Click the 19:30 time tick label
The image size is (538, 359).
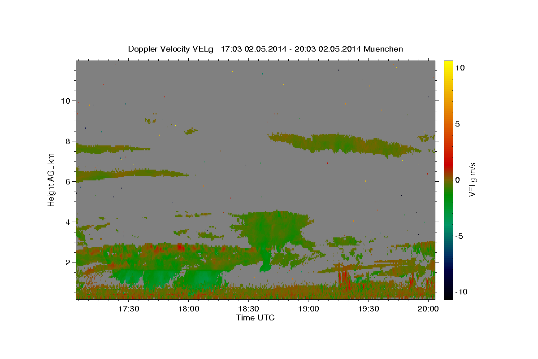pos(368,309)
